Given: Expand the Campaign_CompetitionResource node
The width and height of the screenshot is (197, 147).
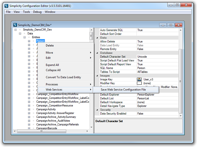Looking at the screenshot, I should tap(29, 106).
